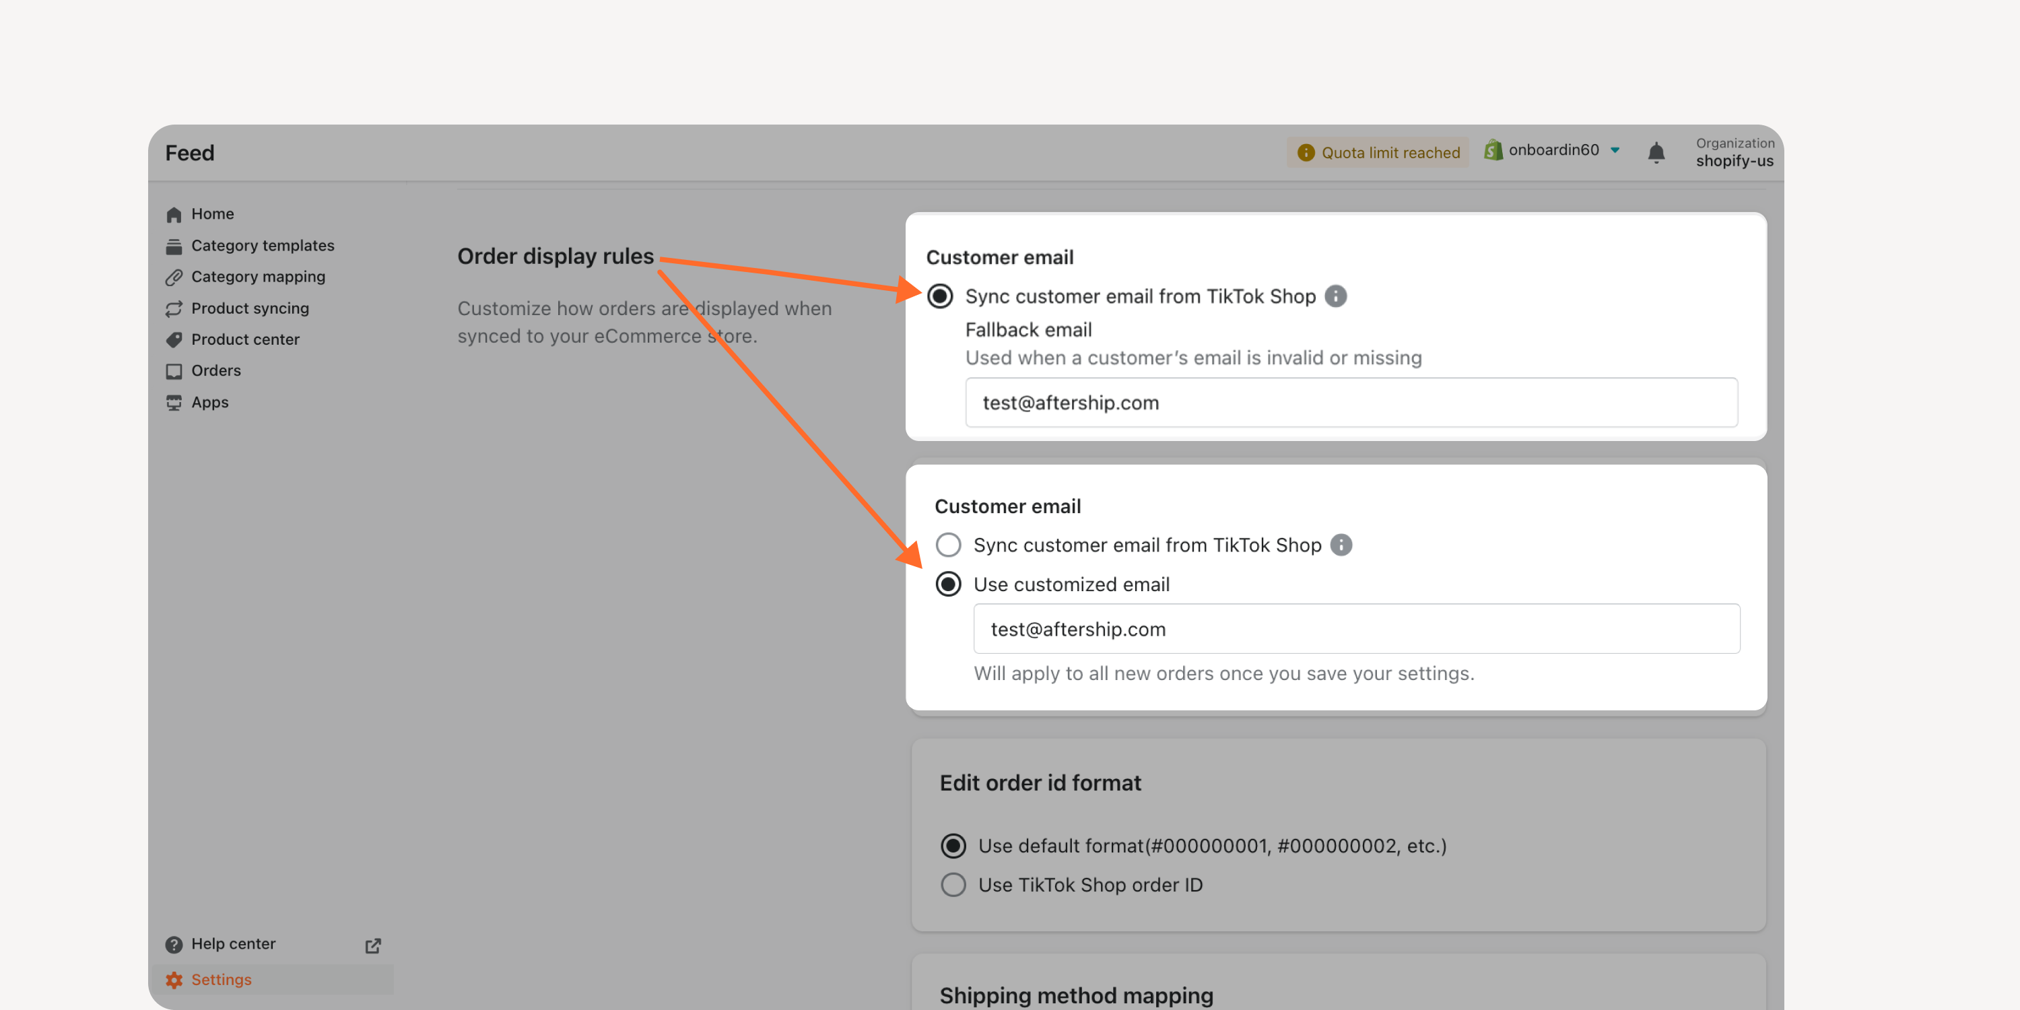Click the Apps storefront icon
2020x1010 pixels.
174,403
